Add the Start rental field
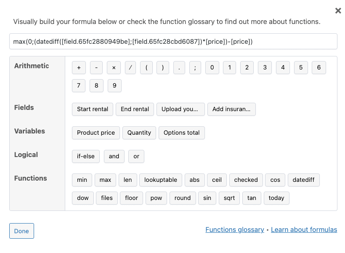Image resolution: width=345 pixels, height=253 pixels. 93,109
